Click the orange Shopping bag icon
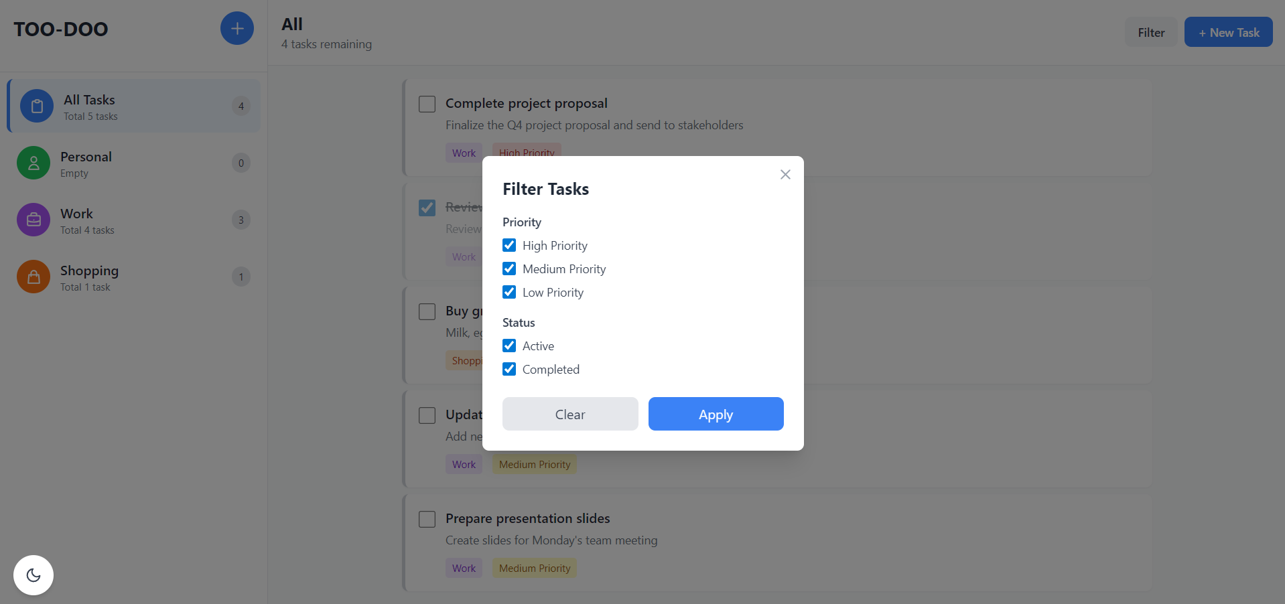 coord(33,277)
